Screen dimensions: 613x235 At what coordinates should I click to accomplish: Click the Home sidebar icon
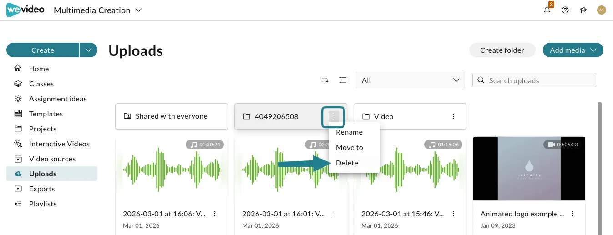click(x=18, y=69)
